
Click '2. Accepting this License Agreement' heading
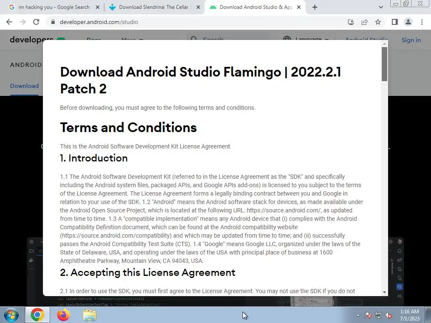pyautogui.click(x=148, y=273)
